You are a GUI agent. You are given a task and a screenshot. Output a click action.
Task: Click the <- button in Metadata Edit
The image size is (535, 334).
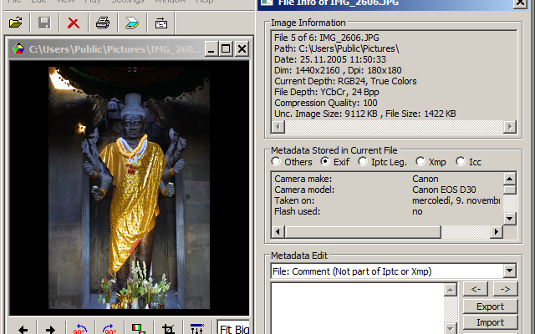coord(476,289)
